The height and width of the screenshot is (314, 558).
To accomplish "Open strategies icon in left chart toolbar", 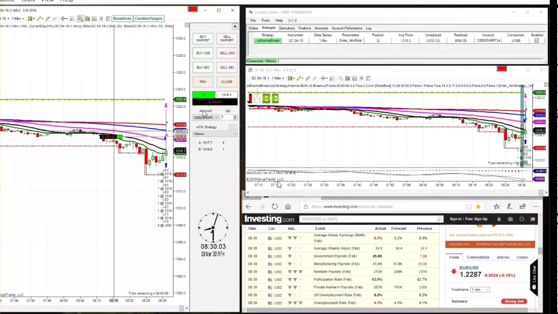I will coord(101,18).
